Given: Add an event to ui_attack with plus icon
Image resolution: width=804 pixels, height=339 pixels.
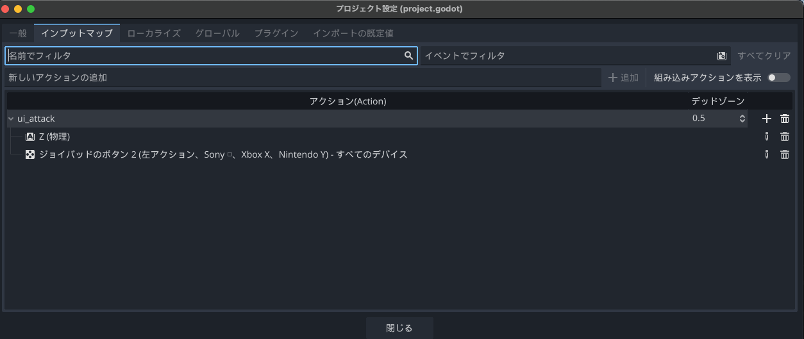Looking at the screenshot, I should 766,119.
